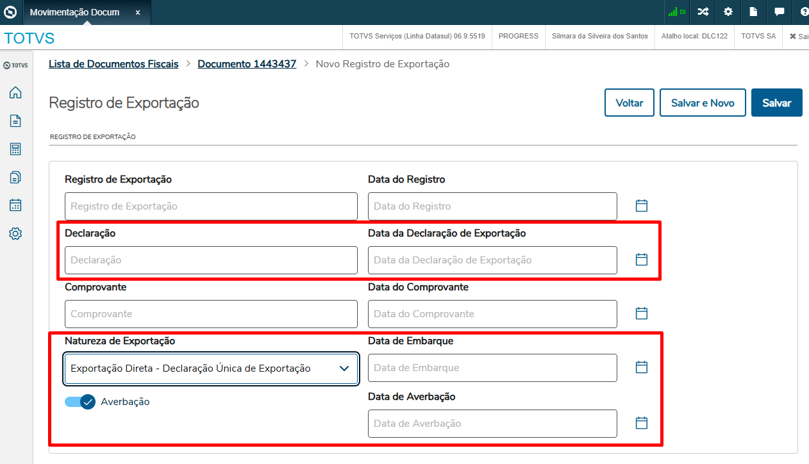Image resolution: width=809 pixels, height=464 pixels.
Task: Open date picker for Data de Averbação
Action: pyautogui.click(x=642, y=423)
